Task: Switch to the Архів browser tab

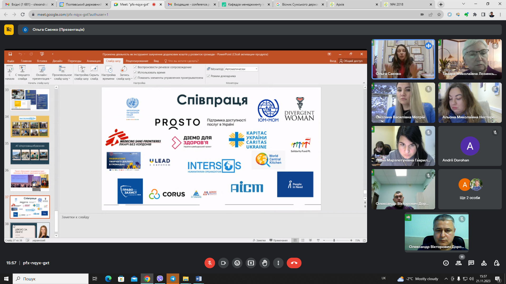Action: 354,4
